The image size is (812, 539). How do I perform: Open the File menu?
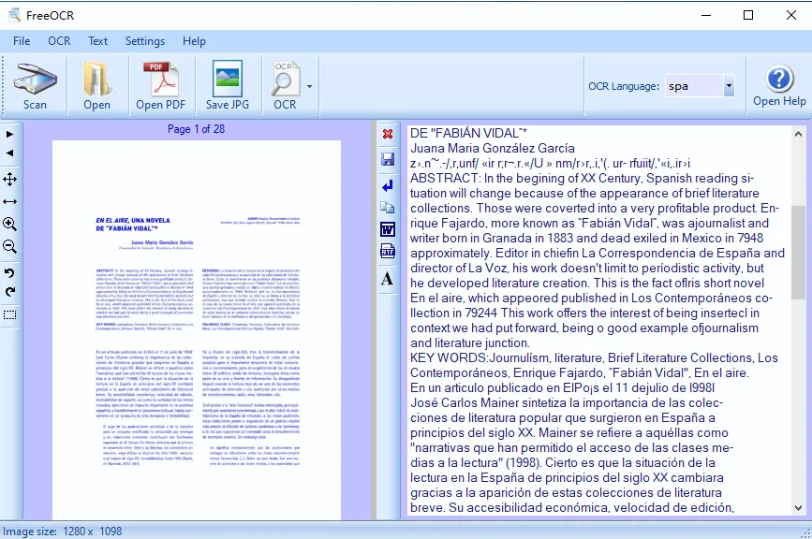[x=22, y=41]
